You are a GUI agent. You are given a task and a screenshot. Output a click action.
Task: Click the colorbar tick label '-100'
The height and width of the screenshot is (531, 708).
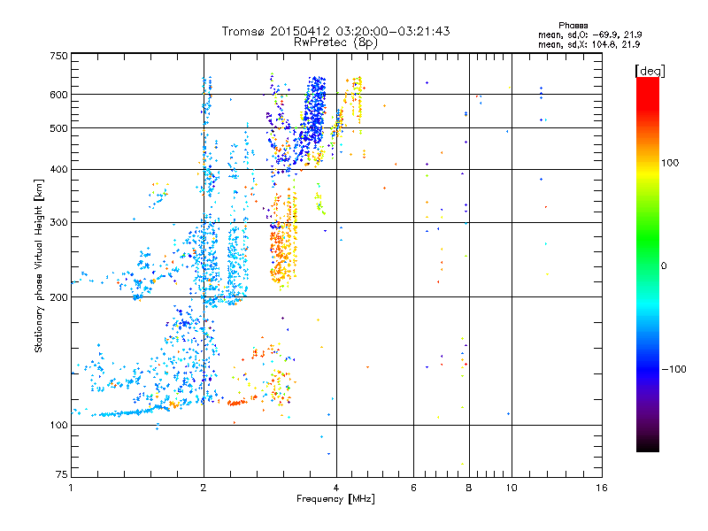coord(673,369)
